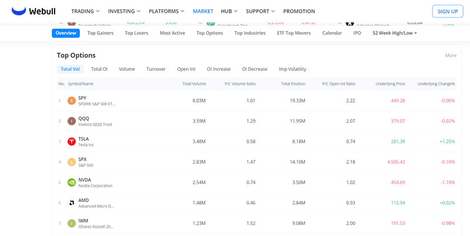Image resolution: width=470 pixels, height=236 pixels.
Task: Open the IWM symbol name
Action: click(x=83, y=221)
